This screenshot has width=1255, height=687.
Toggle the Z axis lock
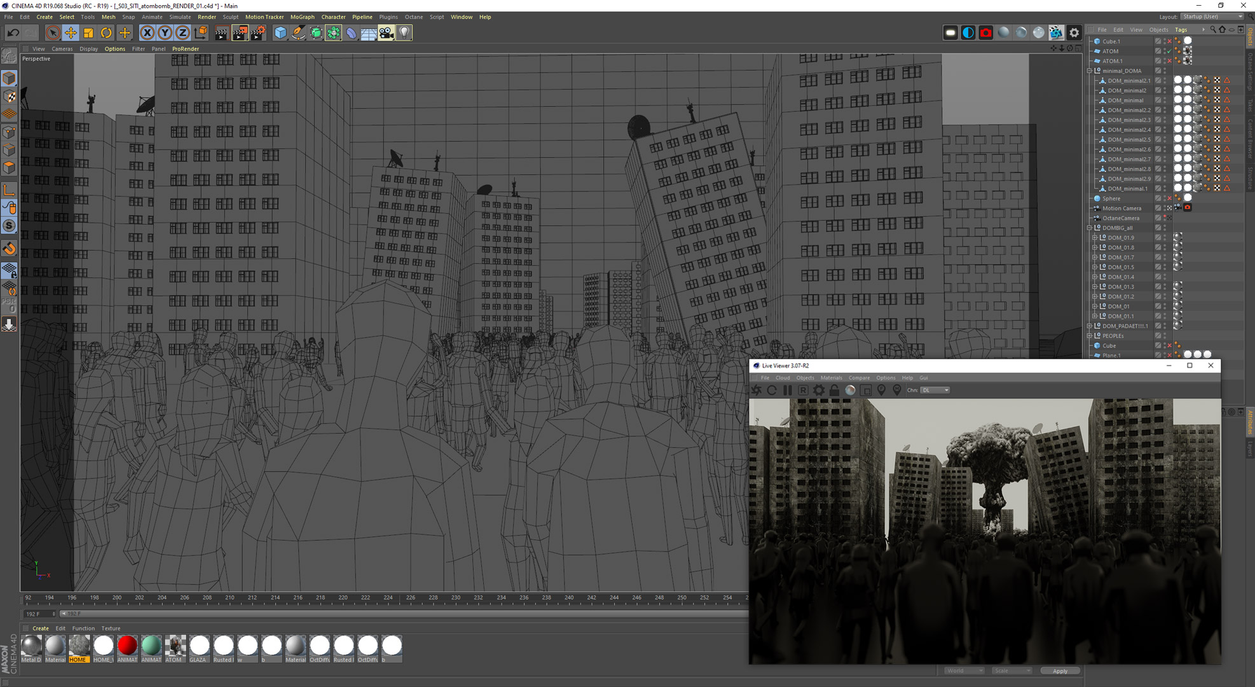click(182, 32)
